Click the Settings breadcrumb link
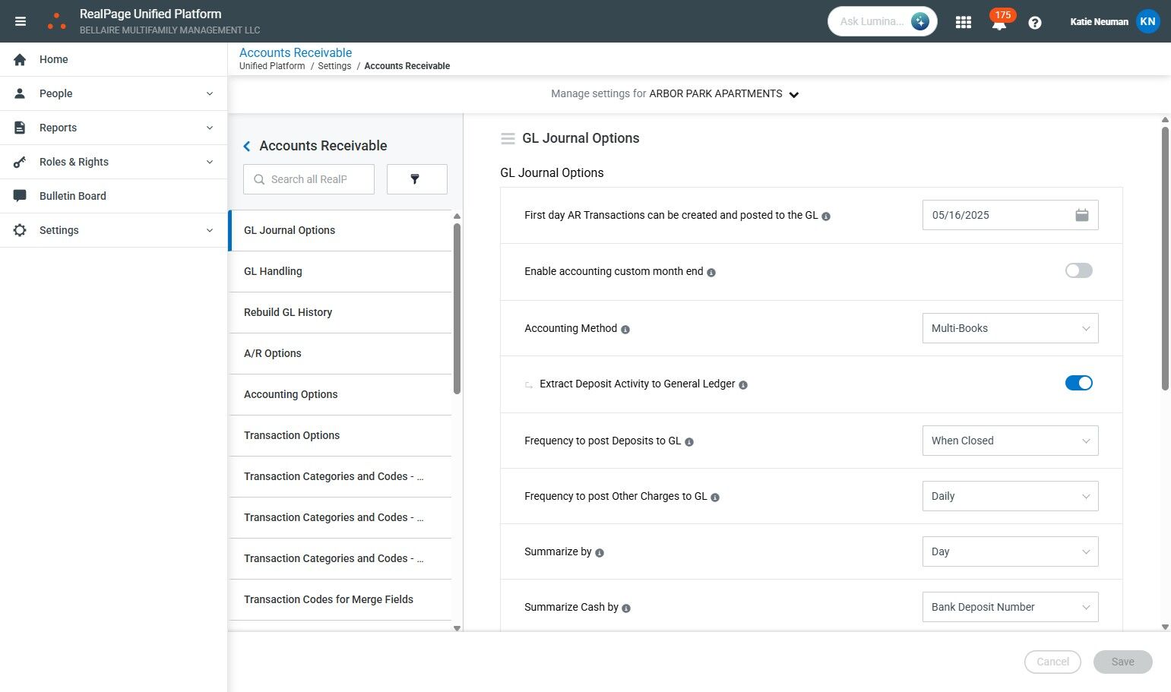The height and width of the screenshot is (692, 1171). pyautogui.click(x=334, y=66)
